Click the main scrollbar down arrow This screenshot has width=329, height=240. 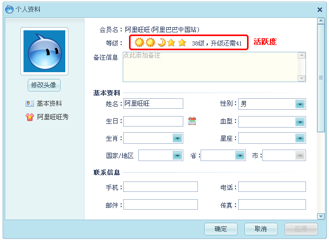point(321,216)
